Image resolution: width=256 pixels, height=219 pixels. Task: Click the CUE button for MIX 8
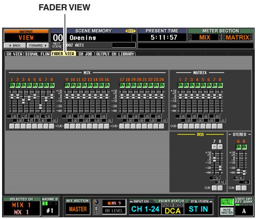52,126
